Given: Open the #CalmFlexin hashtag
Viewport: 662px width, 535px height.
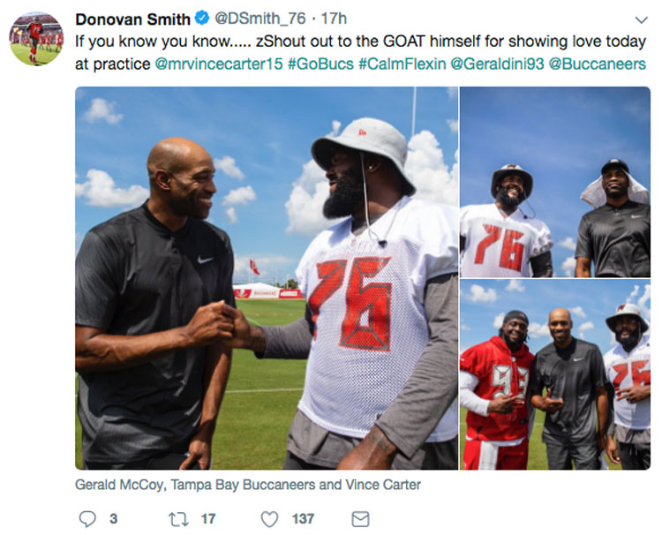Looking at the screenshot, I should tap(402, 64).
